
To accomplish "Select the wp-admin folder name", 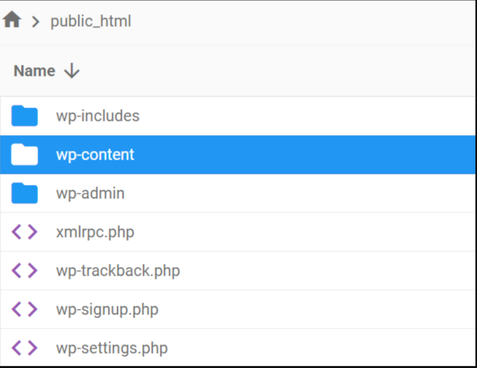I will [90, 193].
